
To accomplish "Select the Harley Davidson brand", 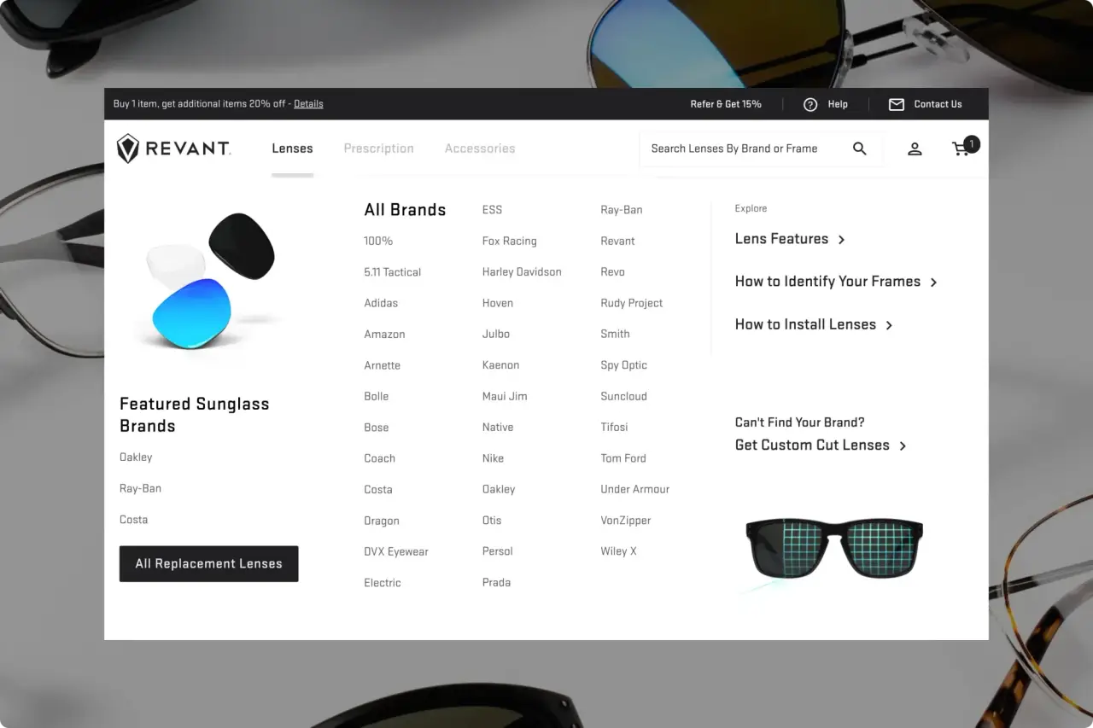I will pos(522,272).
